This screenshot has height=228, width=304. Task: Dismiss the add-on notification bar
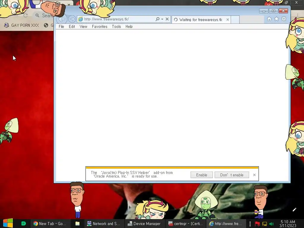[x=254, y=175]
